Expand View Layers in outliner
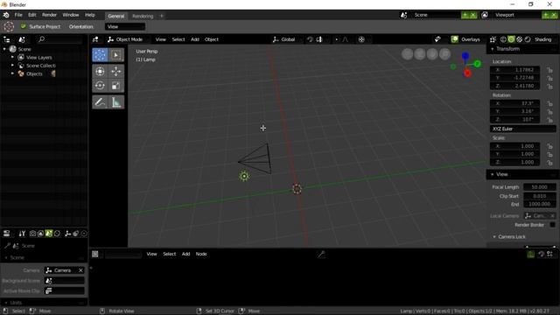The height and width of the screenshot is (315, 560). (12, 57)
